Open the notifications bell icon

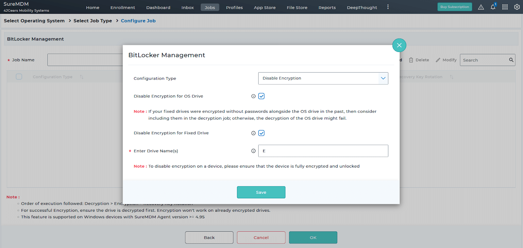[493, 7]
